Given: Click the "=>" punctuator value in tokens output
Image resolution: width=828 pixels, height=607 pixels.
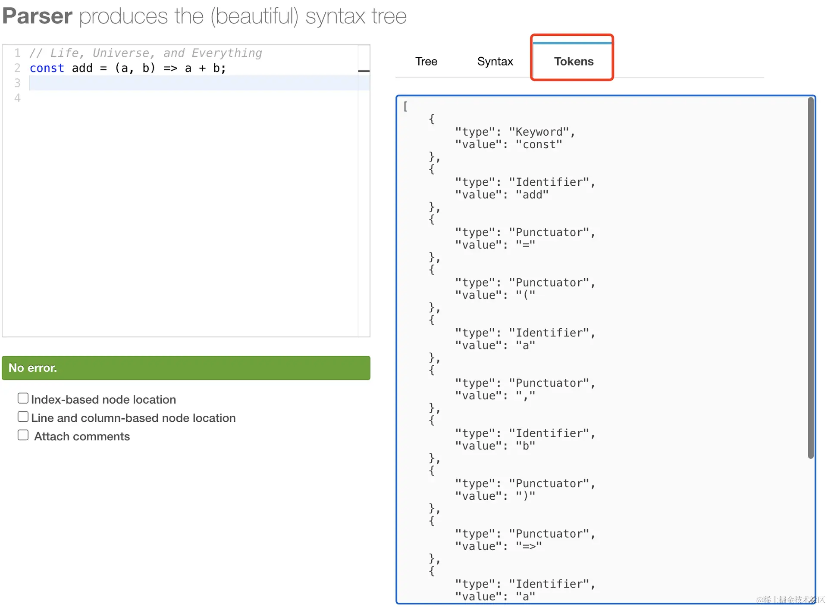Looking at the screenshot, I should point(529,546).
